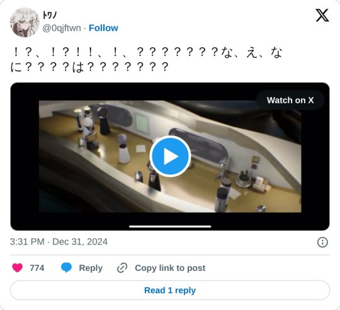Screen dimensions: 340x310
Task: Click the 774 likes count
Action: 37,268
